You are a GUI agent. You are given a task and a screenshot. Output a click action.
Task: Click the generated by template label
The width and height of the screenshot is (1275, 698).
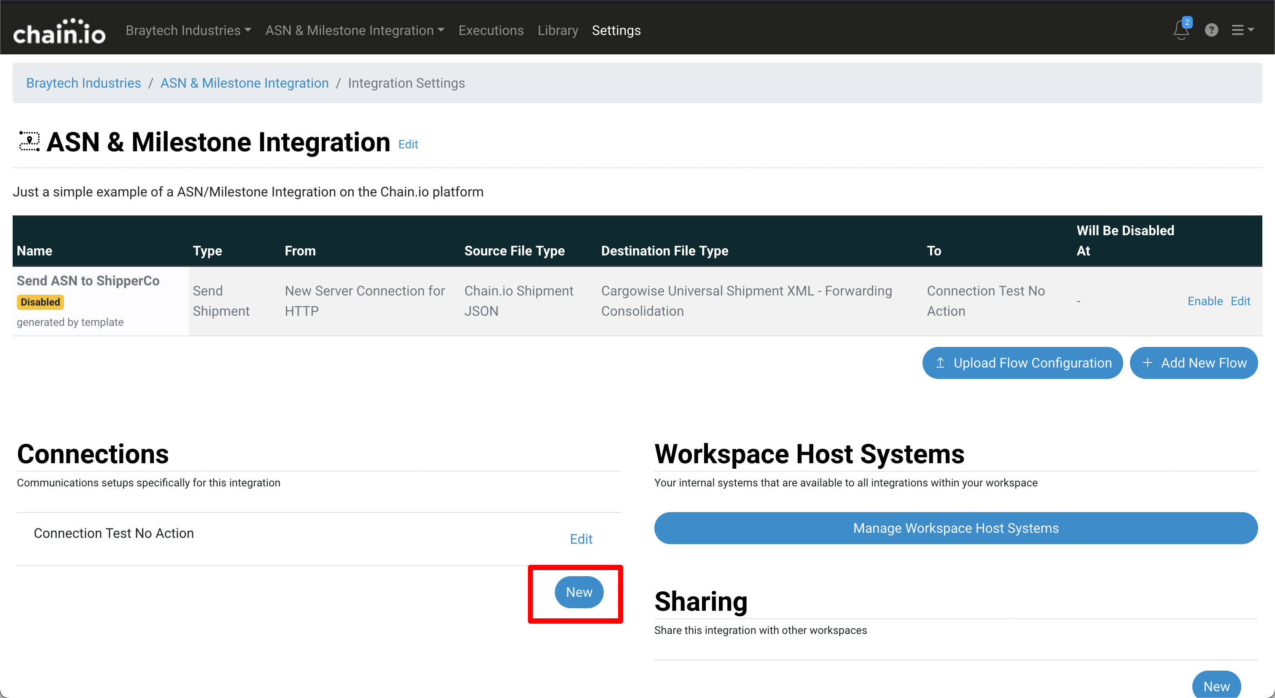tap(70, 322)
